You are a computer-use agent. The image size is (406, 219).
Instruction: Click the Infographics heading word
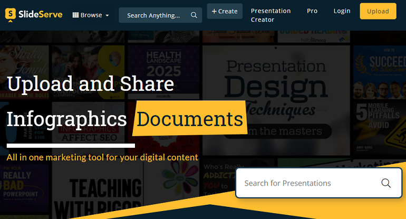pos(66,119)
